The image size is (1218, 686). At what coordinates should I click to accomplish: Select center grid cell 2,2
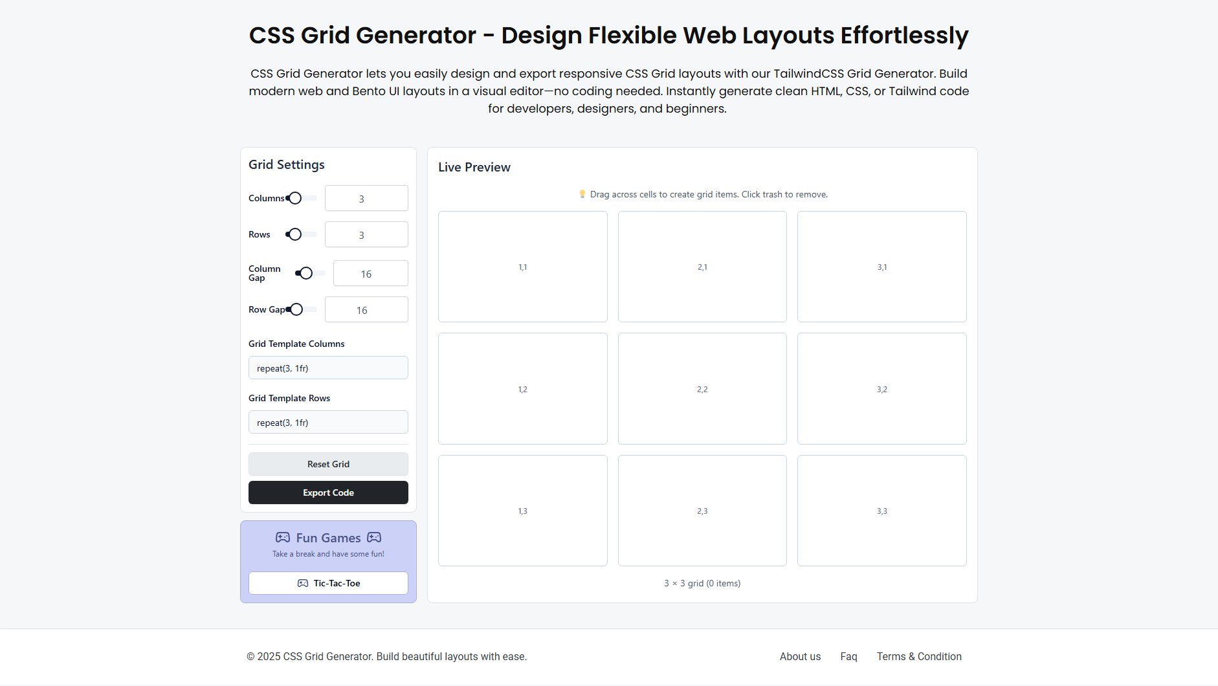pos(702,389)
